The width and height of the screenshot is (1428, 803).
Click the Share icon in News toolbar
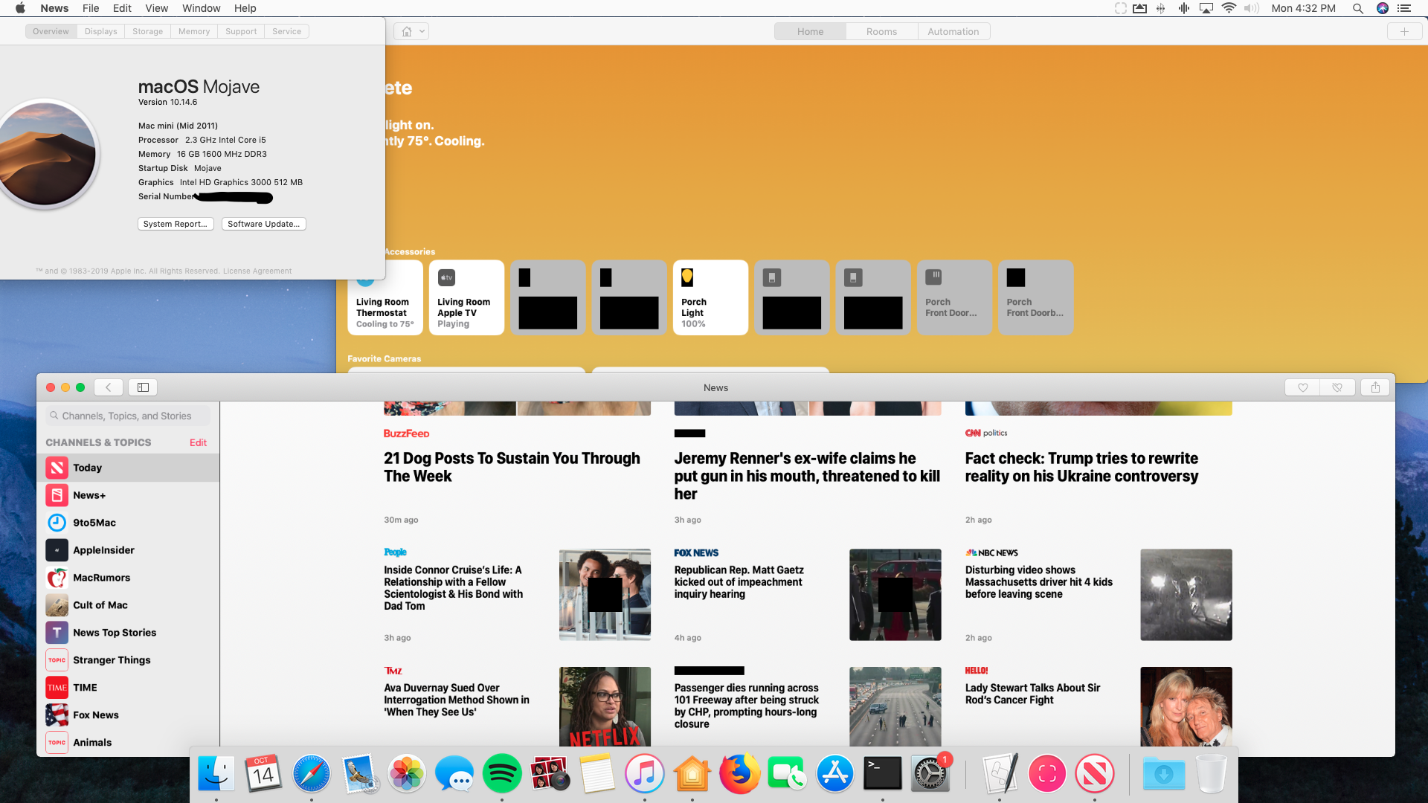(1375, 387)
